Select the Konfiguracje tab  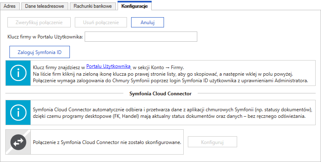(x=134, y=6)
